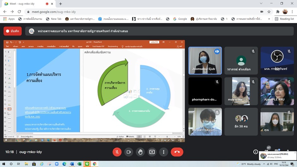
Task: Open the ผศ.ดร. [PR.RRU] chat notification
Action: [x=277, y=156]
